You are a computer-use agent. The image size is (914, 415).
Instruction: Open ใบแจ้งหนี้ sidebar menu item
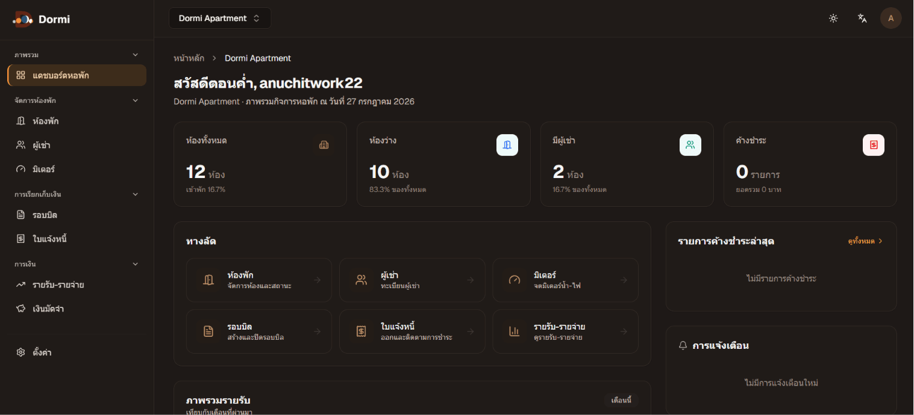pos(77,239)
